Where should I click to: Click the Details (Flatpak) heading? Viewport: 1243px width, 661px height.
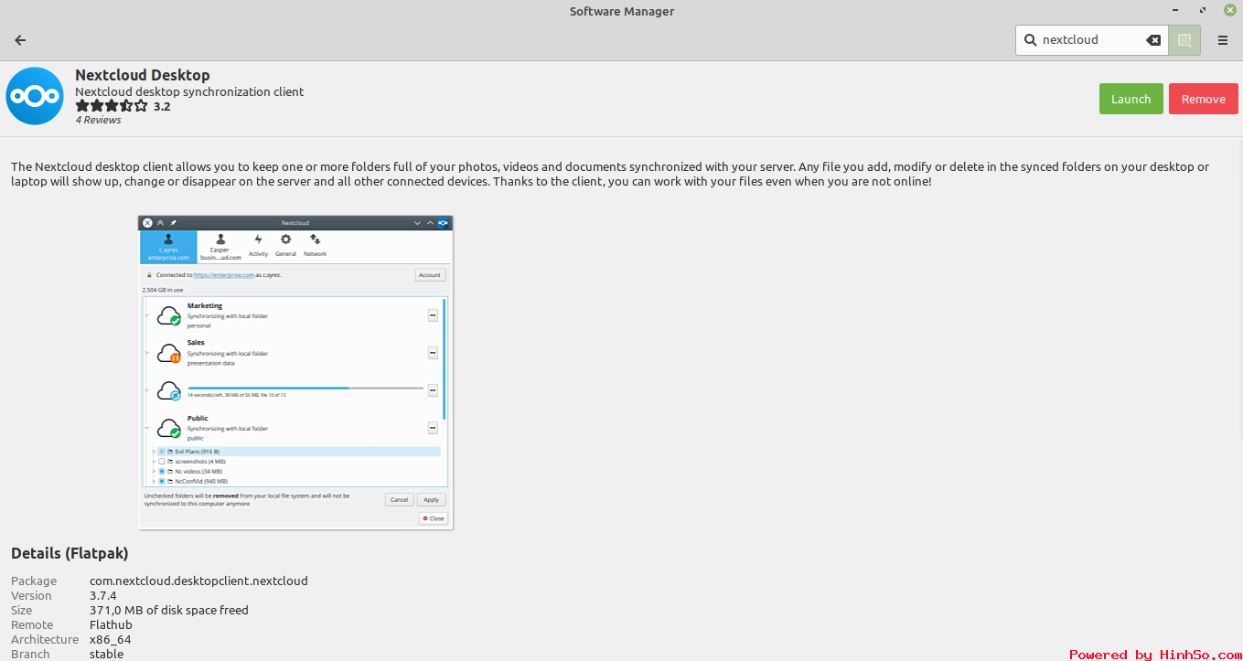70,553
